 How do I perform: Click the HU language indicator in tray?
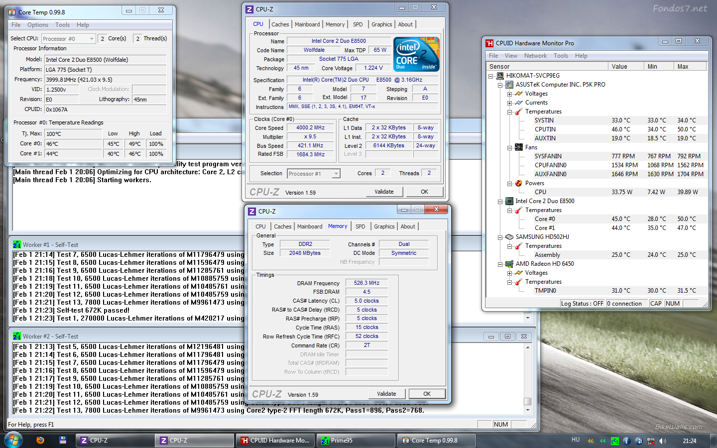tap(576, 440)
